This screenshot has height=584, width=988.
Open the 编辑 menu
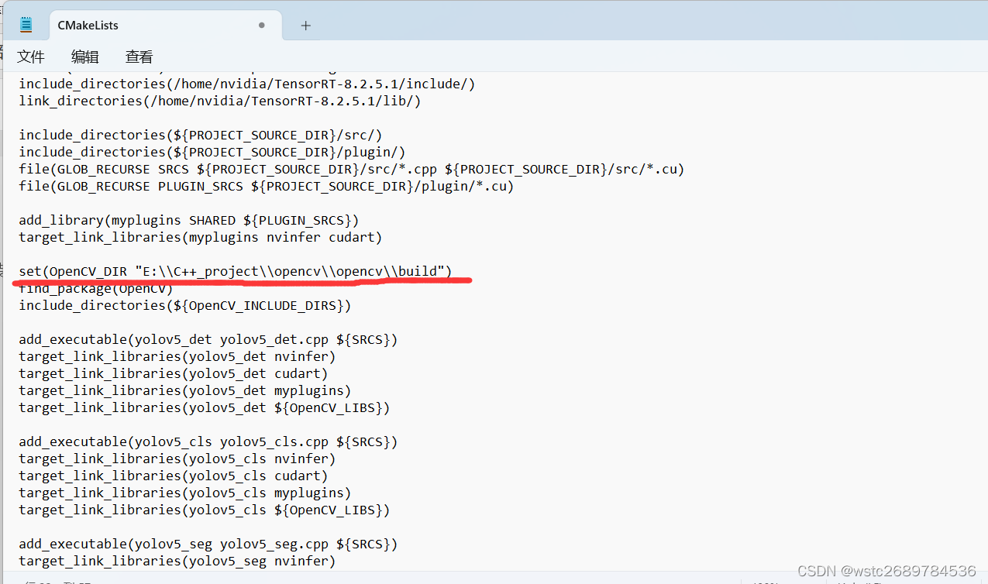click(x=85, y=57)
